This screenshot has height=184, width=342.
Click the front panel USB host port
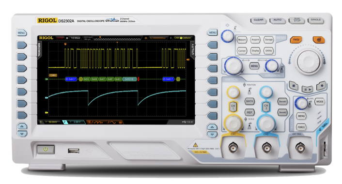74,151
